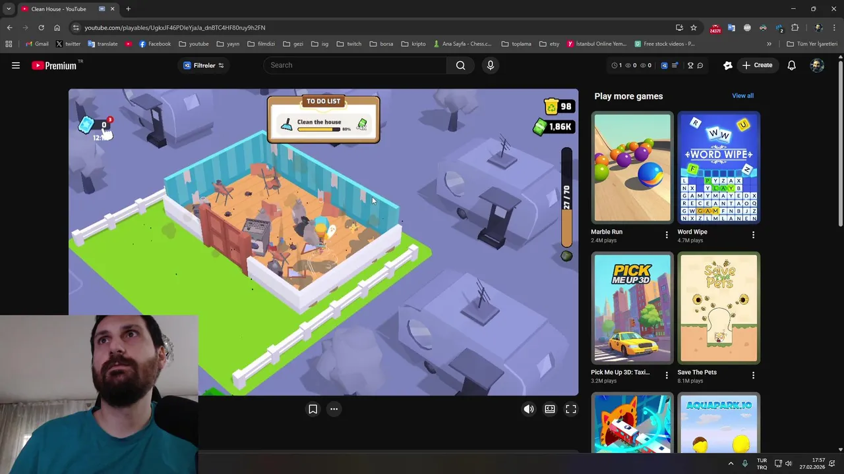844x474 pixels.
Task: Open the Google Translate extension icon
Action: coord(731,28)
